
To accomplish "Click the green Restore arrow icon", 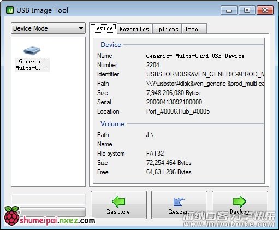I will pos(118,202).
